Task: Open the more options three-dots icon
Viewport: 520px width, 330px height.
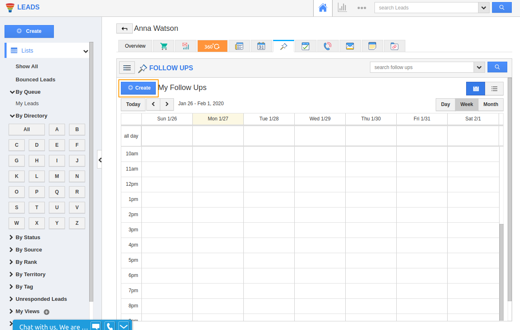Action: [x=362, y=8]
